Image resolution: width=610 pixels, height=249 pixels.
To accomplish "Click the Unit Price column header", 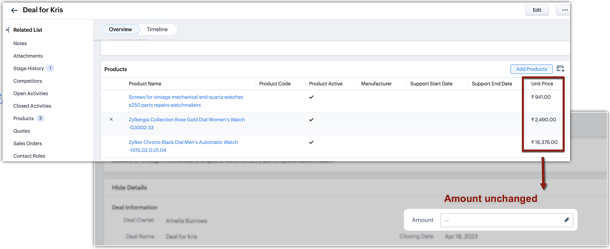I will tap(542, 84).
